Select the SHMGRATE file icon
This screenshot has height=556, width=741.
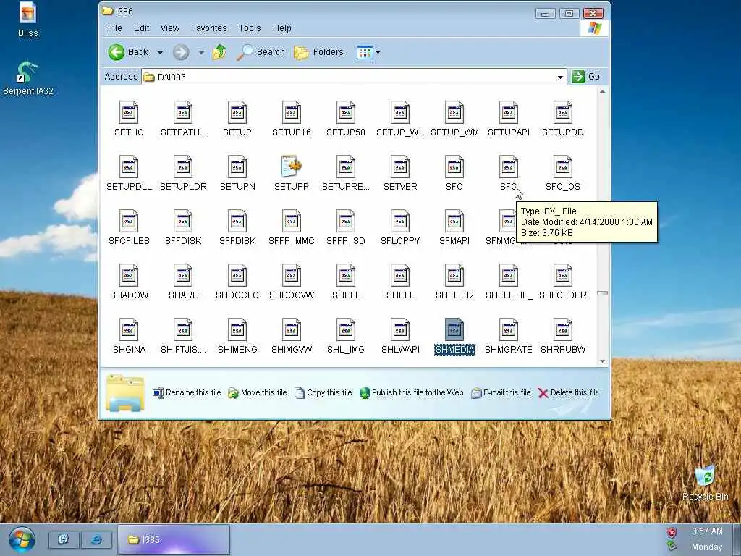pyautogui.click(x=509, y=329)
